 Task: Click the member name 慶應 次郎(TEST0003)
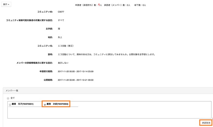pyautogui.click(x=58, y=104)
